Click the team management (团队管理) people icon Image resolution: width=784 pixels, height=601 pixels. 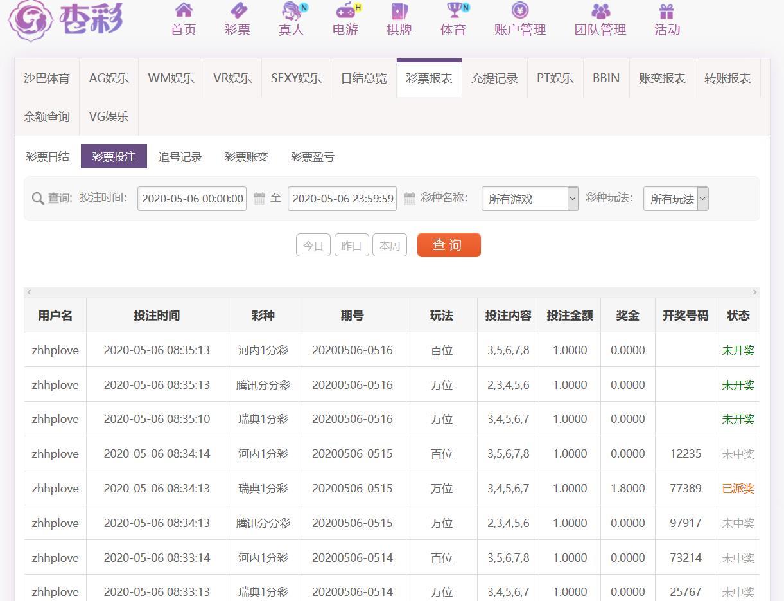click(x=600, y=10)
